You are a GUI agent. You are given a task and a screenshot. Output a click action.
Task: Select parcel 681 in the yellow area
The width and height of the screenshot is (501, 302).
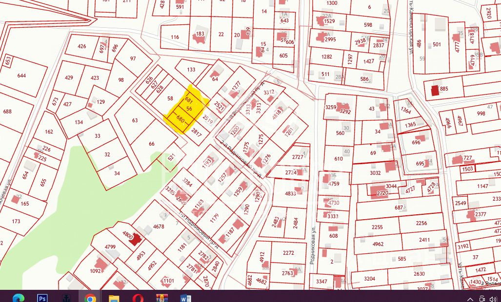tap(188, 100)
